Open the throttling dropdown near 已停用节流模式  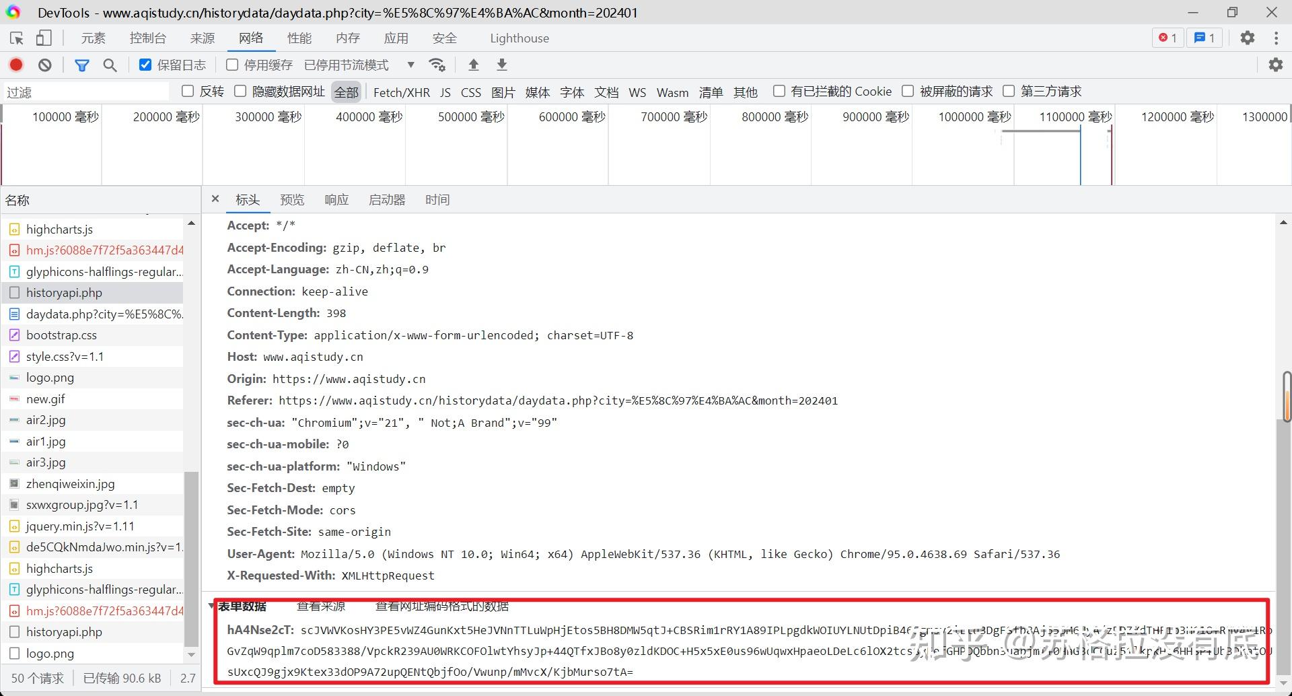[x=410, y=65]
